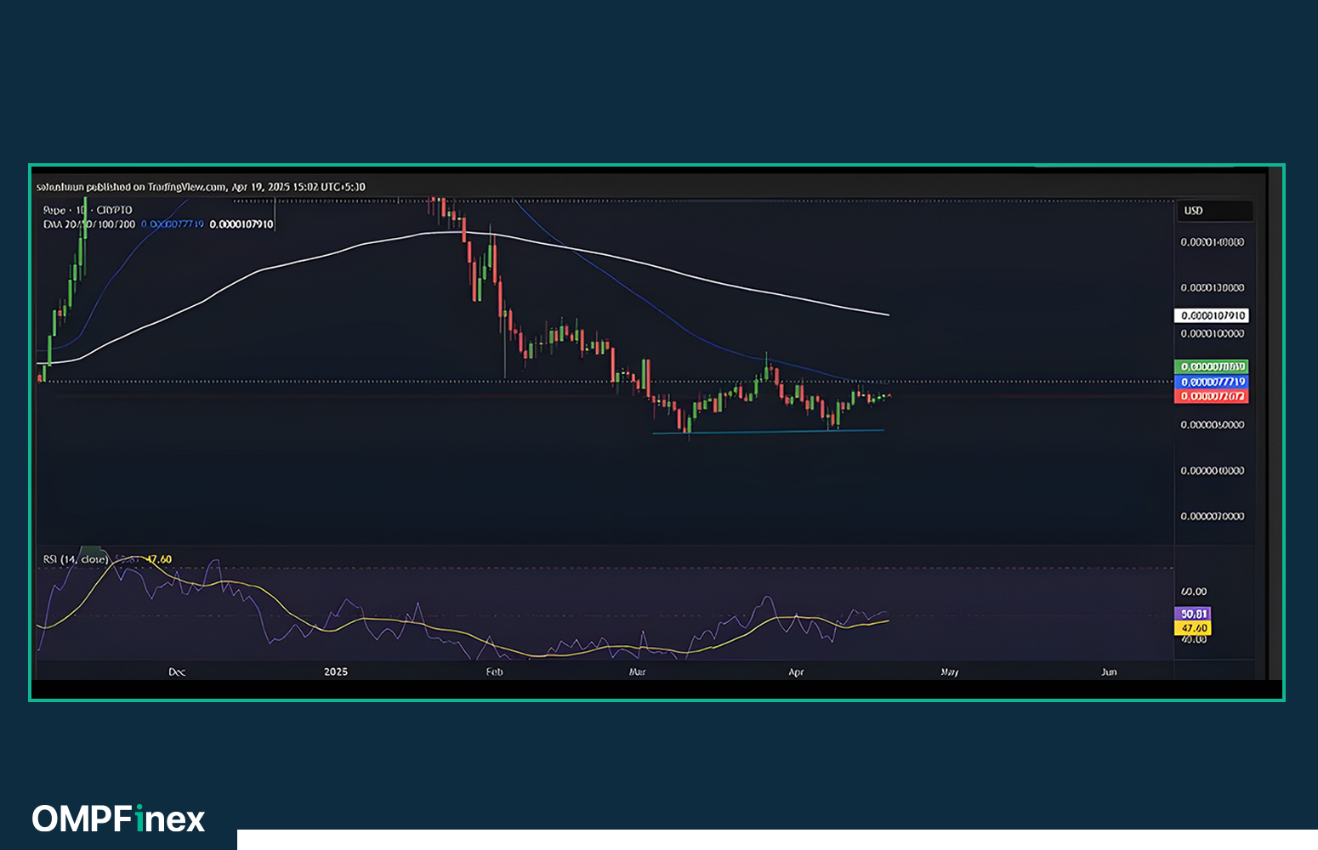Click the green price tag on axis
Image resolution: width=1318 pixels, height=850 pixels.
[1213, 366]
